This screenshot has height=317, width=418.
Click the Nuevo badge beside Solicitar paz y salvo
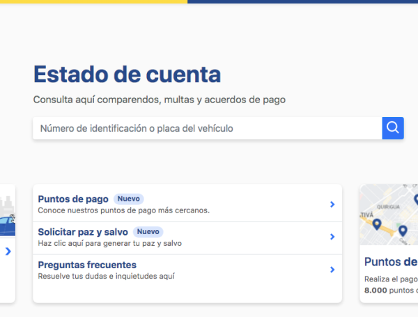point(148,231)
